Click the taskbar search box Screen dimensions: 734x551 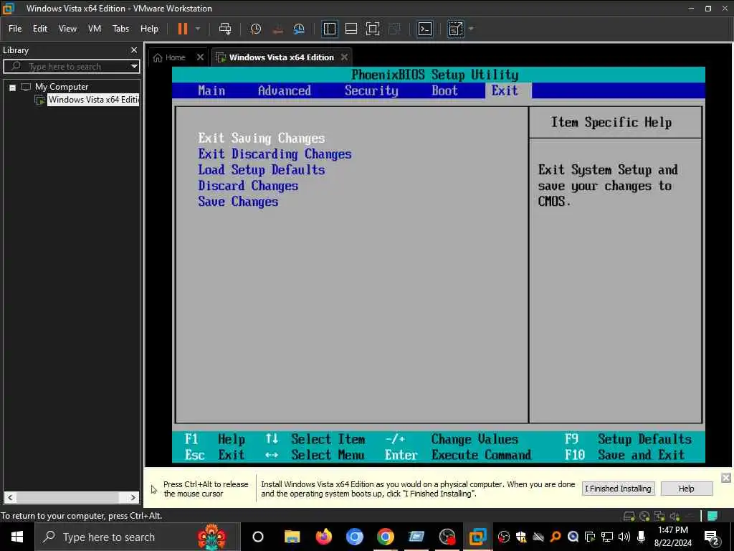point(137,537)
